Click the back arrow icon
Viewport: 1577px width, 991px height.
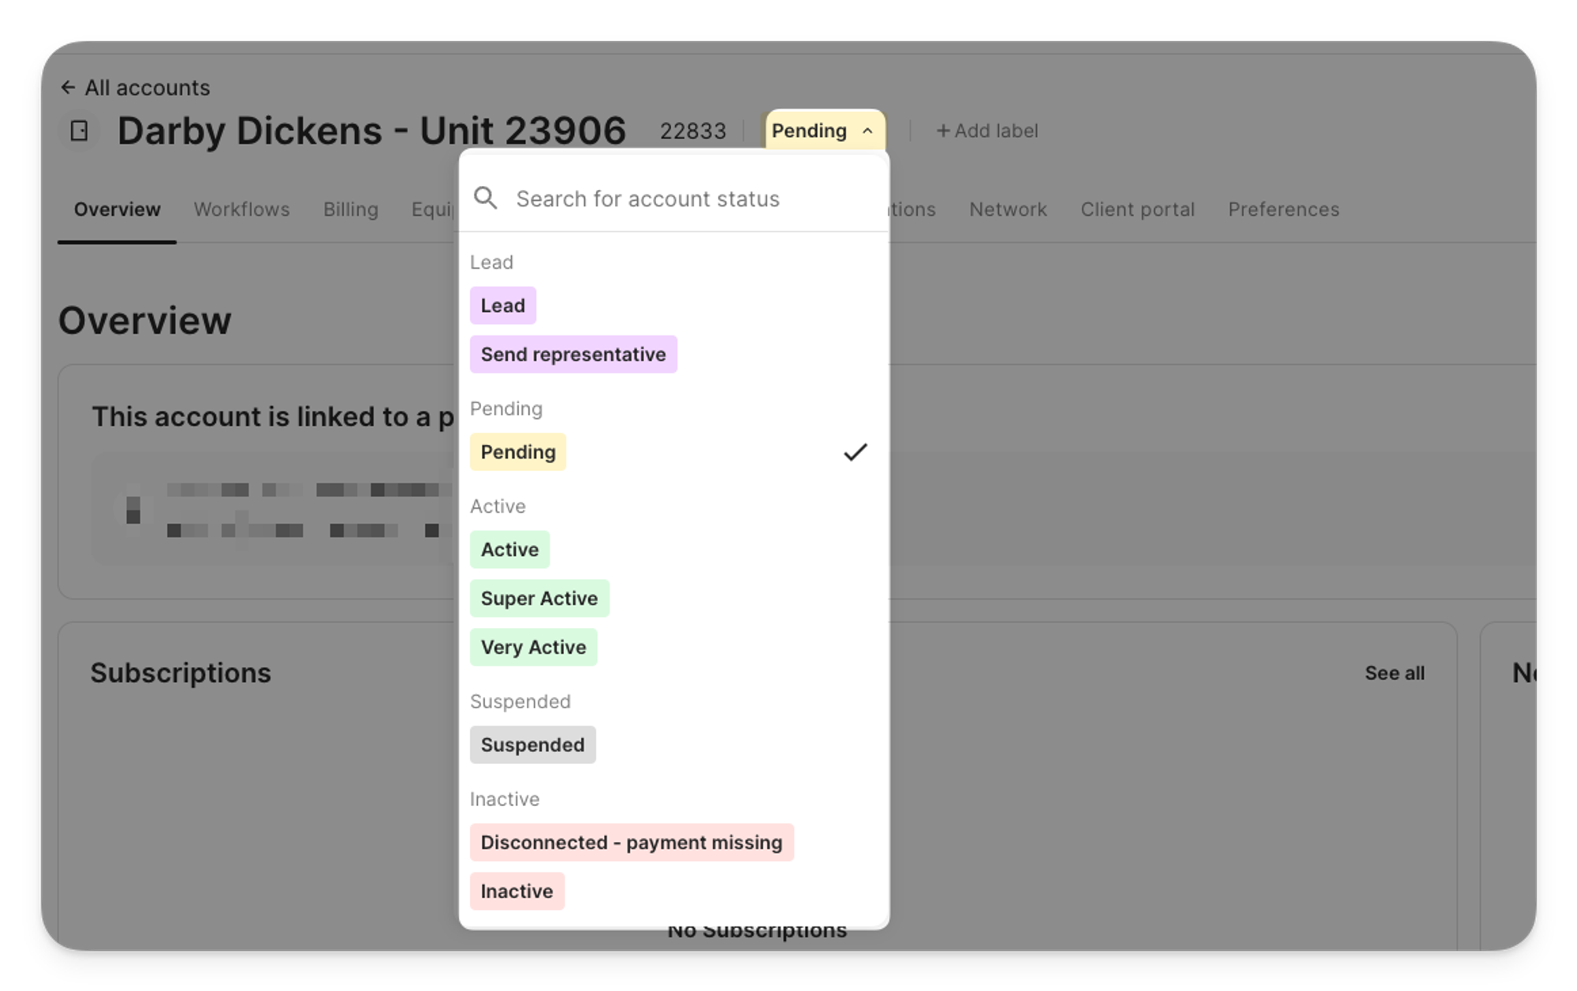68,87
